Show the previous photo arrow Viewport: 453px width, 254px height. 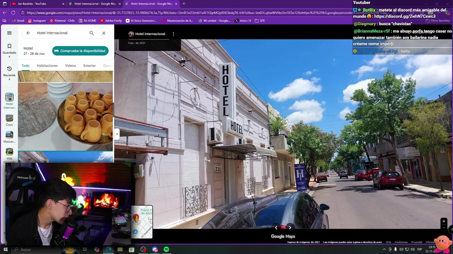click(x=276, y=228)
